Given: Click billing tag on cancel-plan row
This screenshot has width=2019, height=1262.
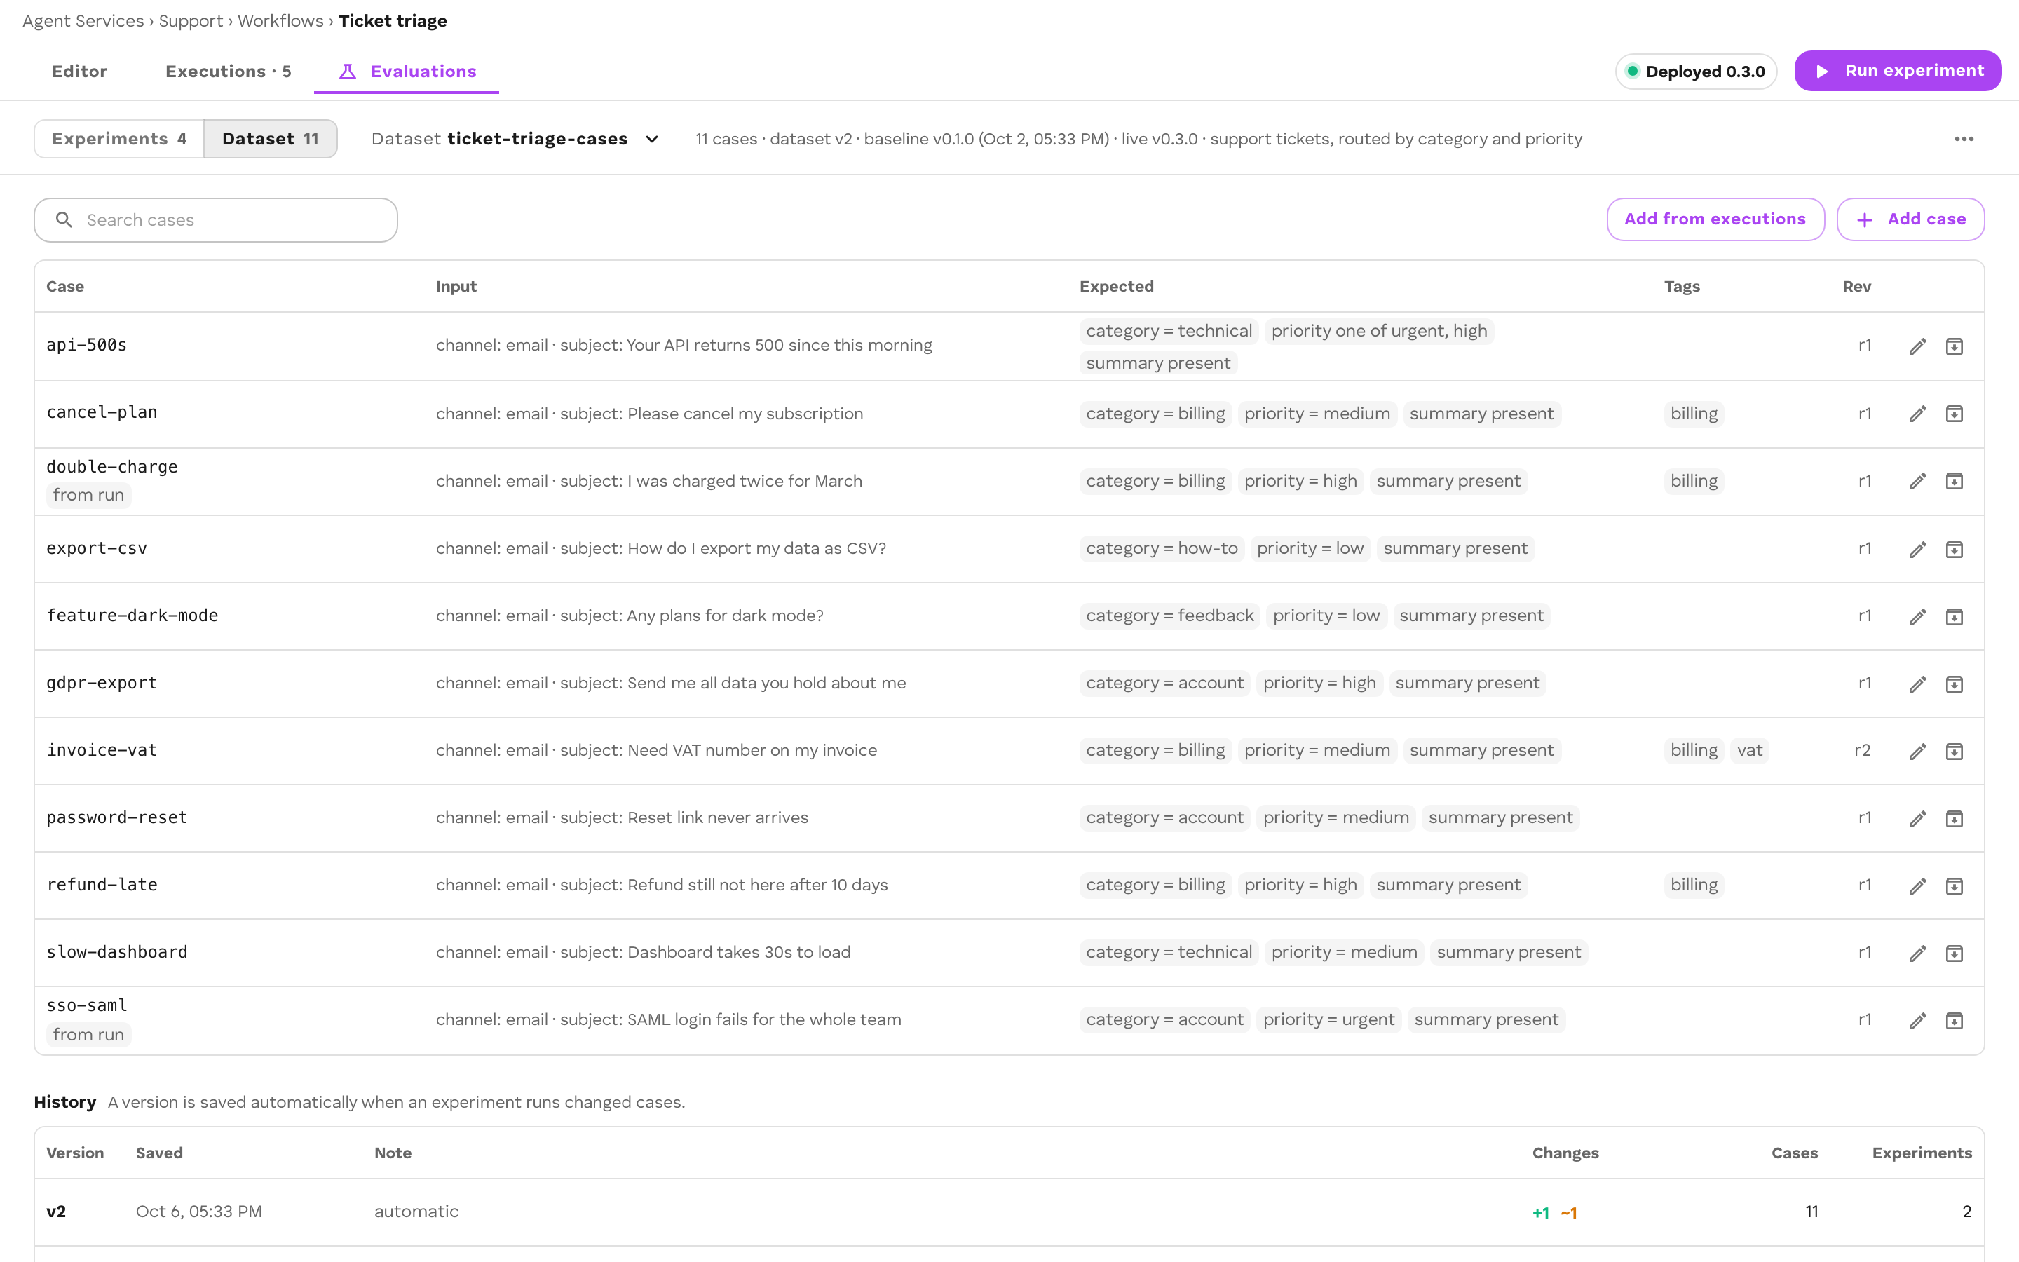Looking at the screenshot, I should (1694, 414).
